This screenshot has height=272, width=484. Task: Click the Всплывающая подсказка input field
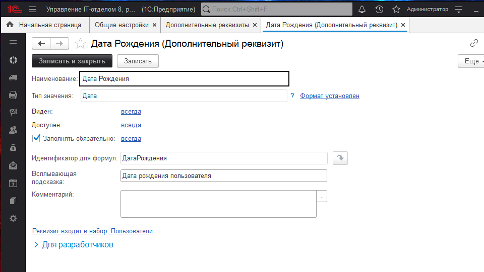(224, 176)
